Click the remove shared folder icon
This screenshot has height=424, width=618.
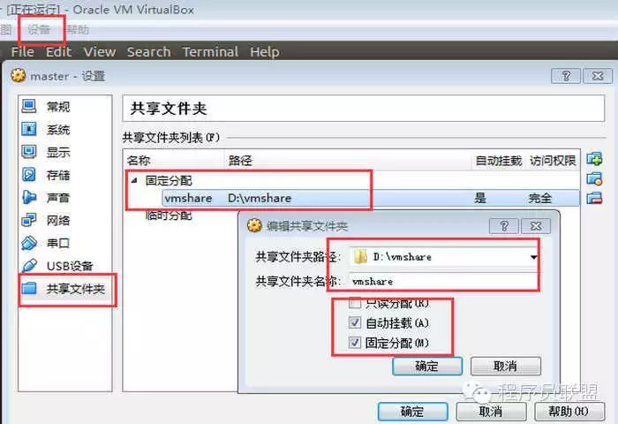coord(594,198)
